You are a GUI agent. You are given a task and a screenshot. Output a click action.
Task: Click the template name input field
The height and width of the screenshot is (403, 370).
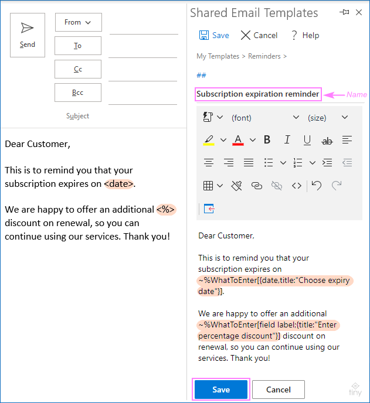(x=258, y=94)
